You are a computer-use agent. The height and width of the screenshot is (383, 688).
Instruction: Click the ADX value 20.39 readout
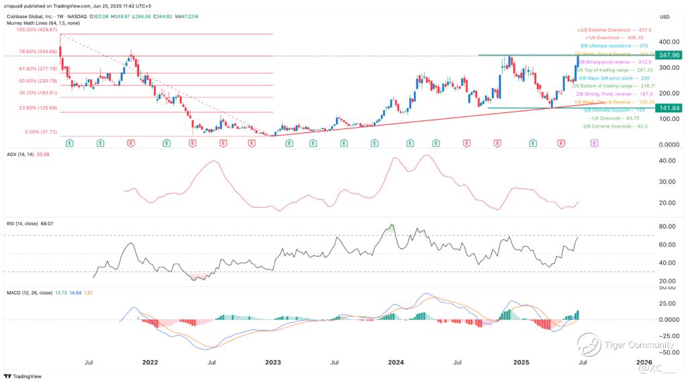(x=42, y=155)
